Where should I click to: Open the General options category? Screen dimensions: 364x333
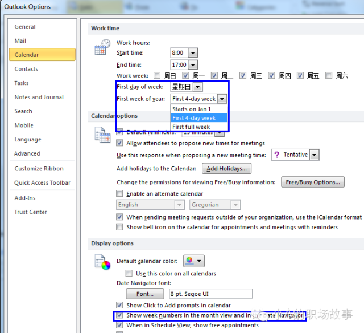[25, 27]
